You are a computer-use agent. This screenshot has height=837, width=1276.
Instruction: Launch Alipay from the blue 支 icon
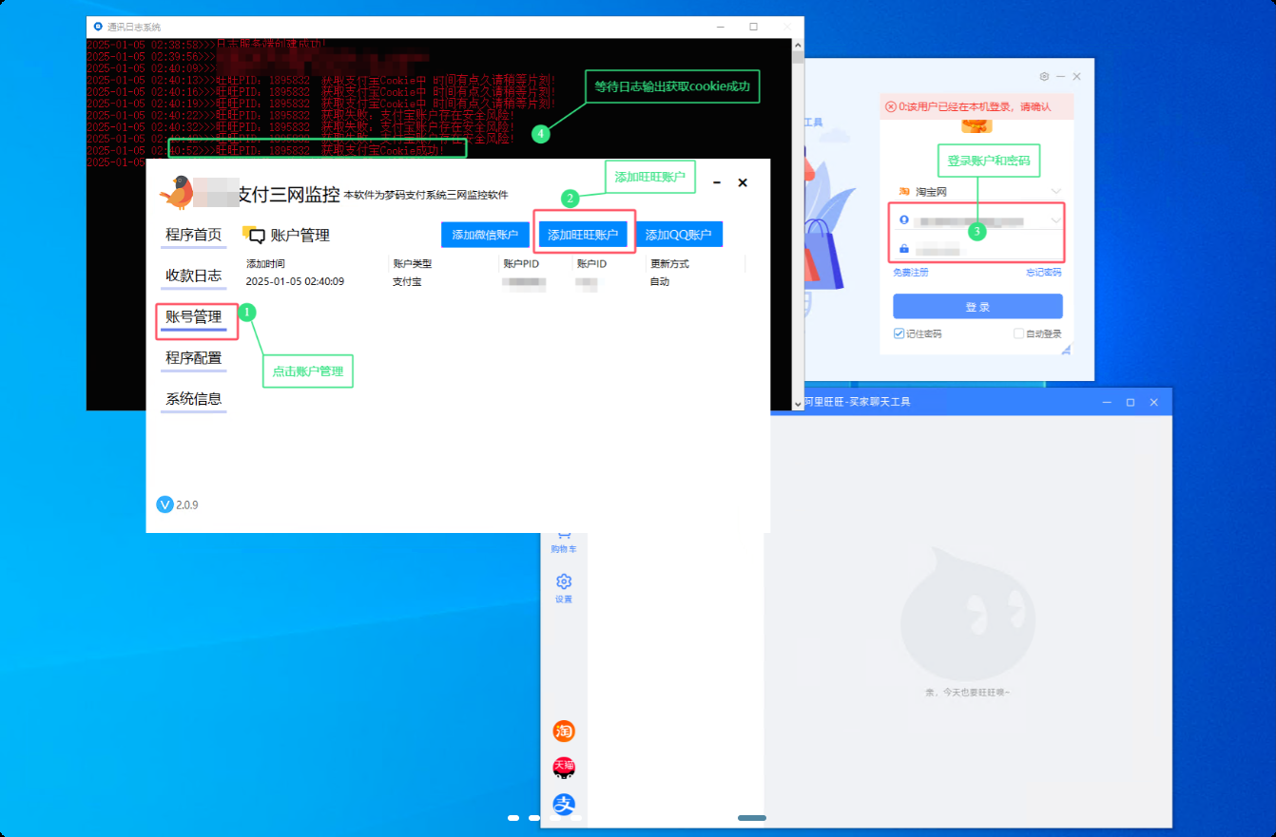[x=564, y=804]
